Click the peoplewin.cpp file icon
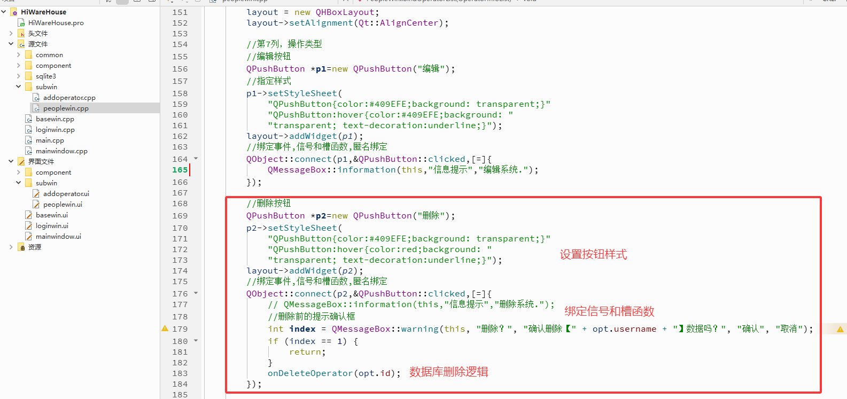 36,108
